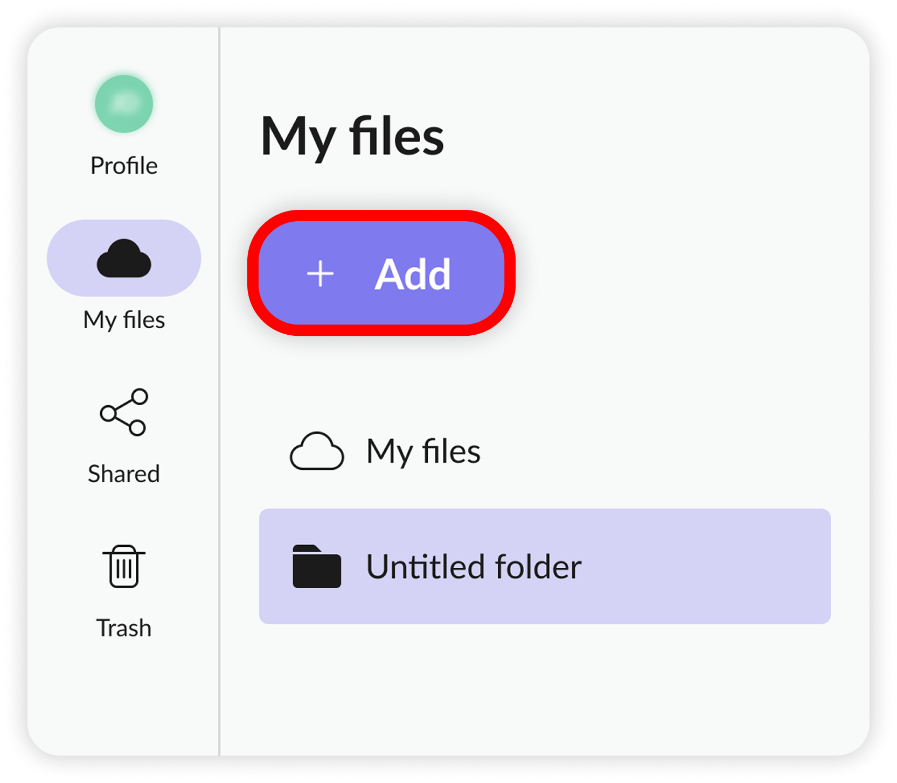Image resolution: width=897 pixels, height=783 pixels.
Task: Open the Shared section share icon
Action: click(x=124, y=412)
